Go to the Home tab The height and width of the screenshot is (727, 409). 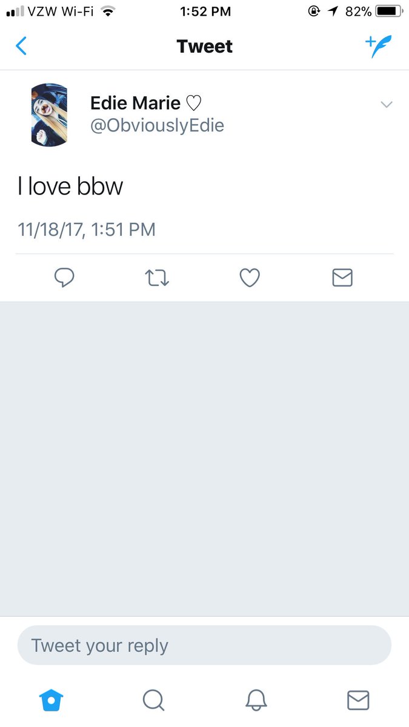[51, 700]
